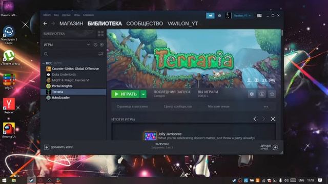Screen dimensions: 328x184
Task: Open the Страница в магазине link
Action: 132,106
